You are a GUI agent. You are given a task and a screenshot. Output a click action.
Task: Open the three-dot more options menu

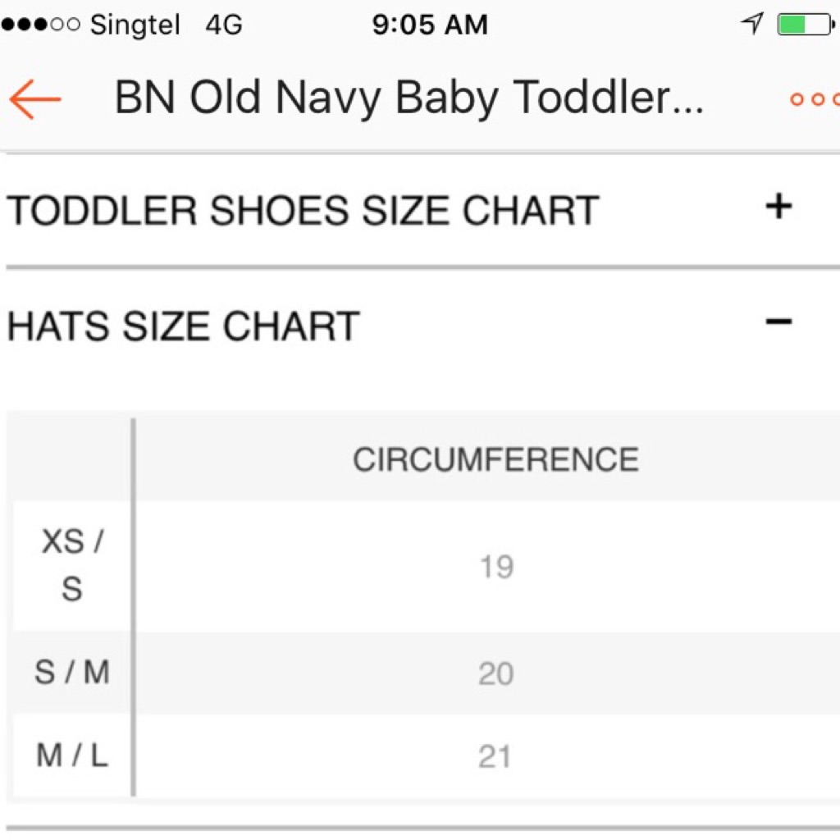pos(815,99)
